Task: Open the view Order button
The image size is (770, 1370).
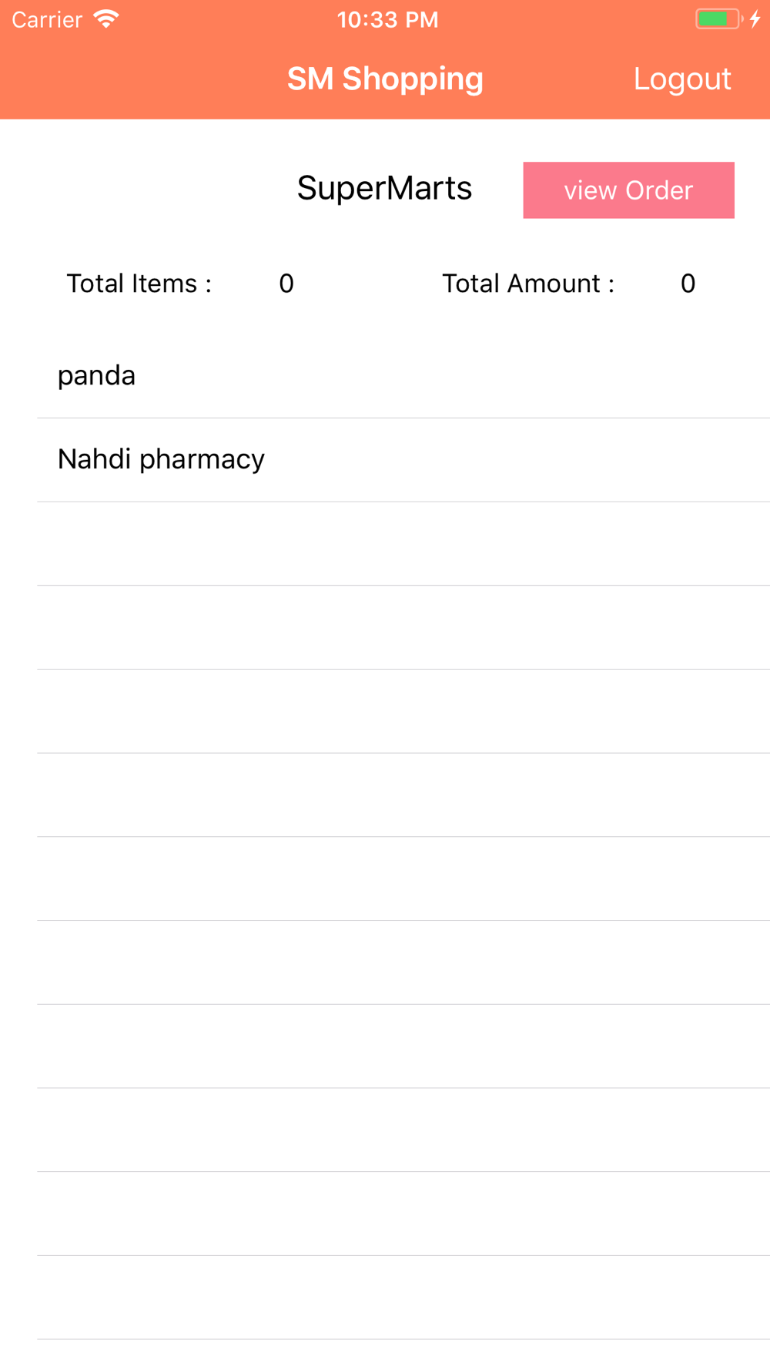Action: pos(628,190)
